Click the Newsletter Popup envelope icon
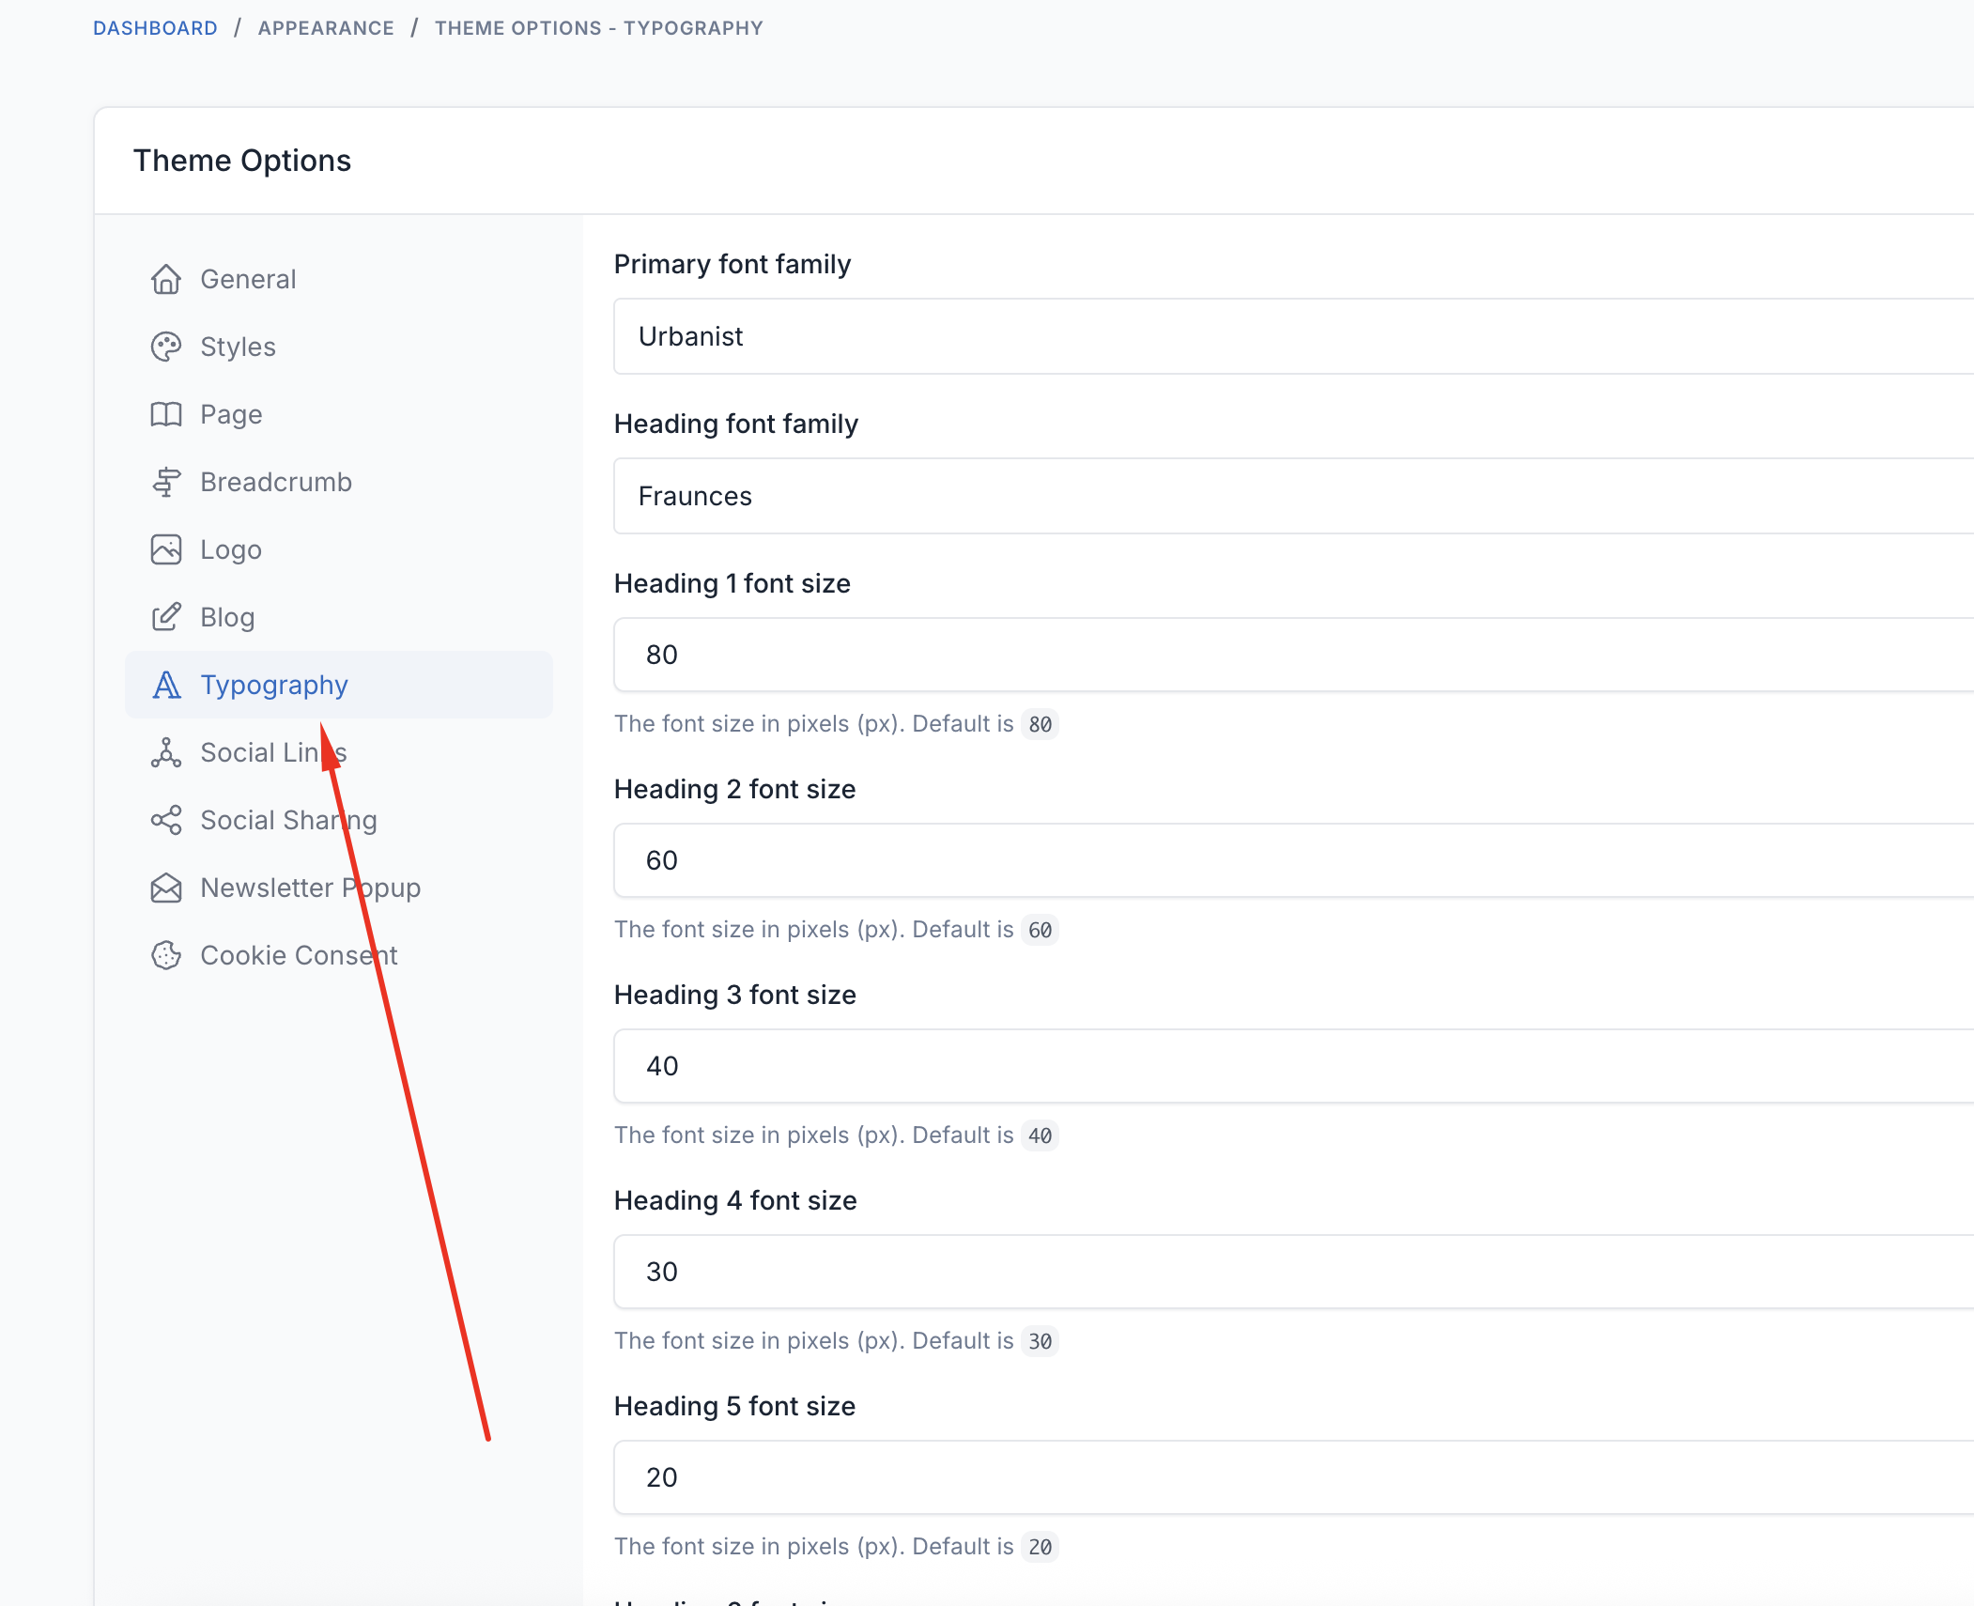1974x1606 pixels. tap(166, 888)
